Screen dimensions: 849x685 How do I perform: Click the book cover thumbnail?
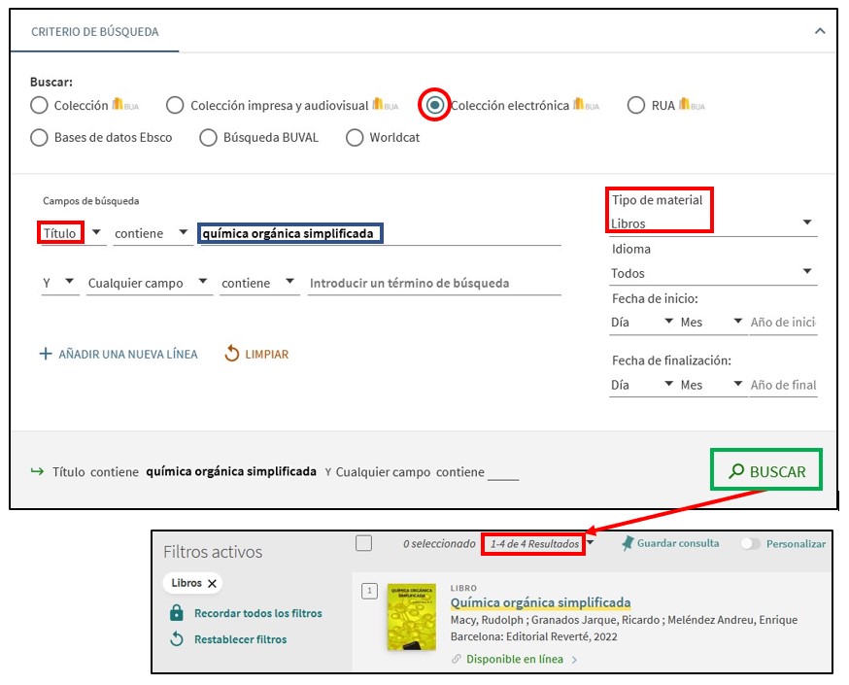(411, 617)
